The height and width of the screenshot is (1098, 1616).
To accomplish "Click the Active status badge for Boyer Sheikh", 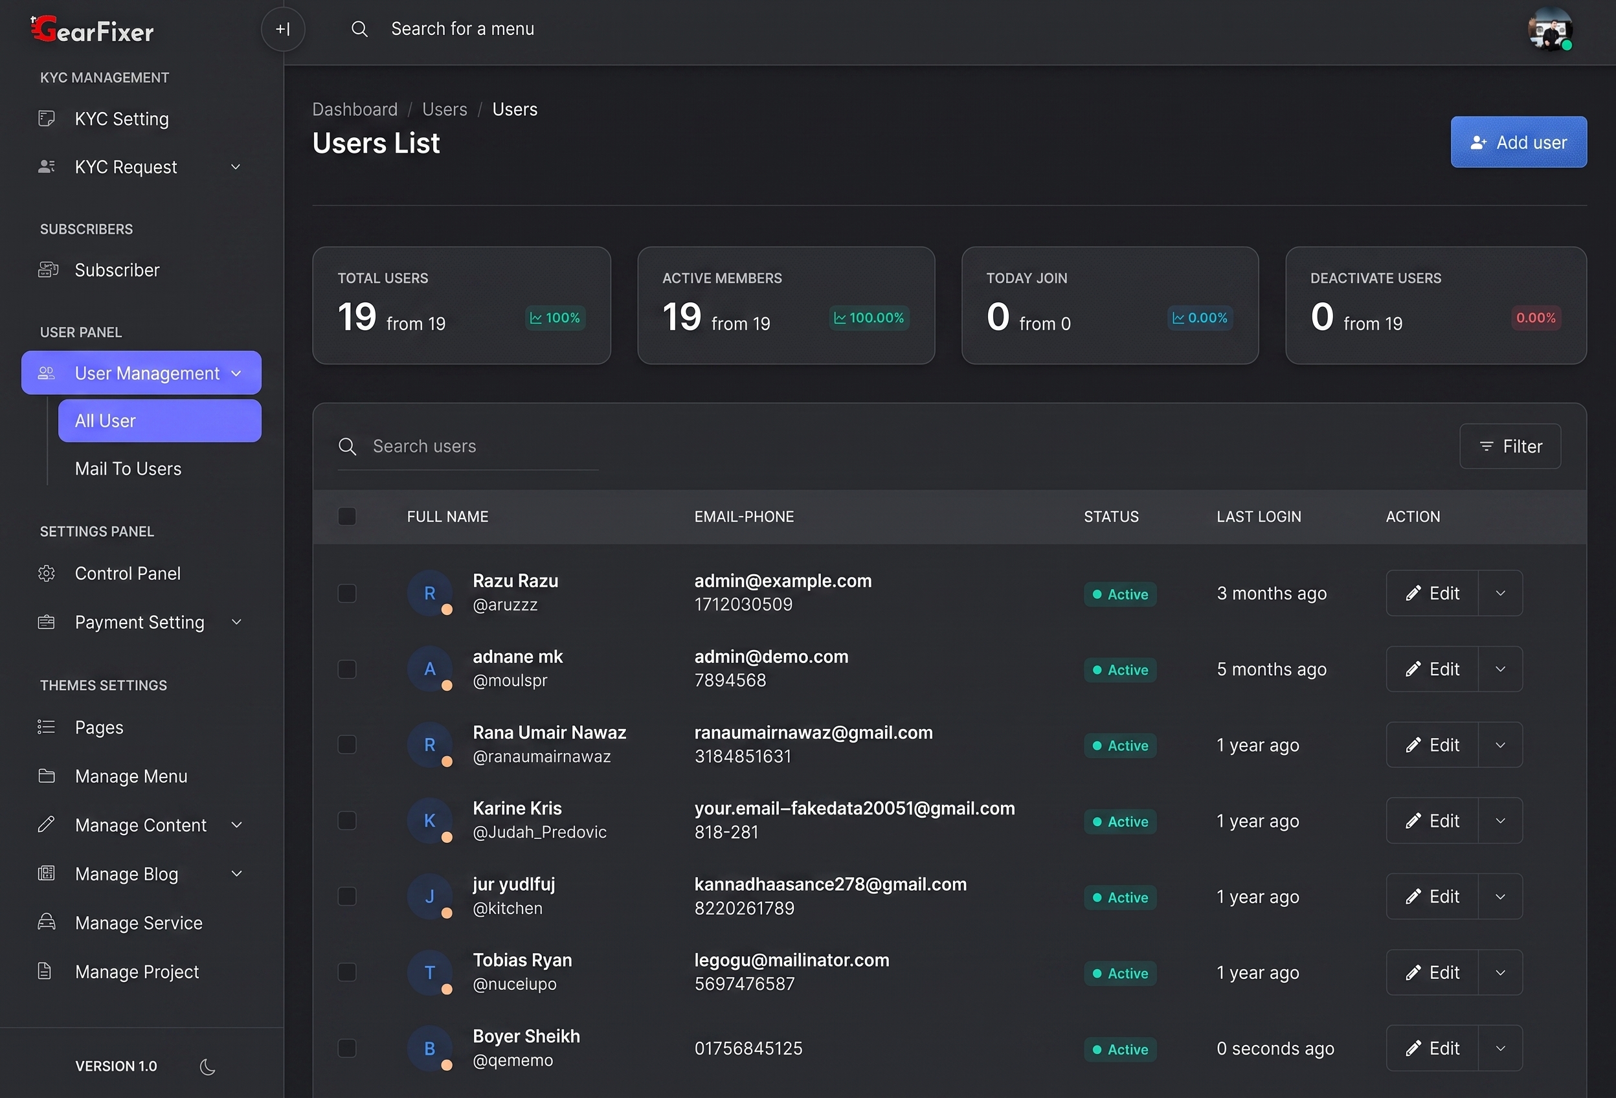I will click(x=1120, y=1049).
